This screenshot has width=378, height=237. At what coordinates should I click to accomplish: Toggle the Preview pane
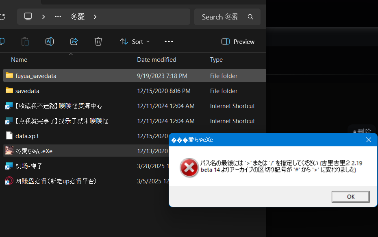[238, 41]
